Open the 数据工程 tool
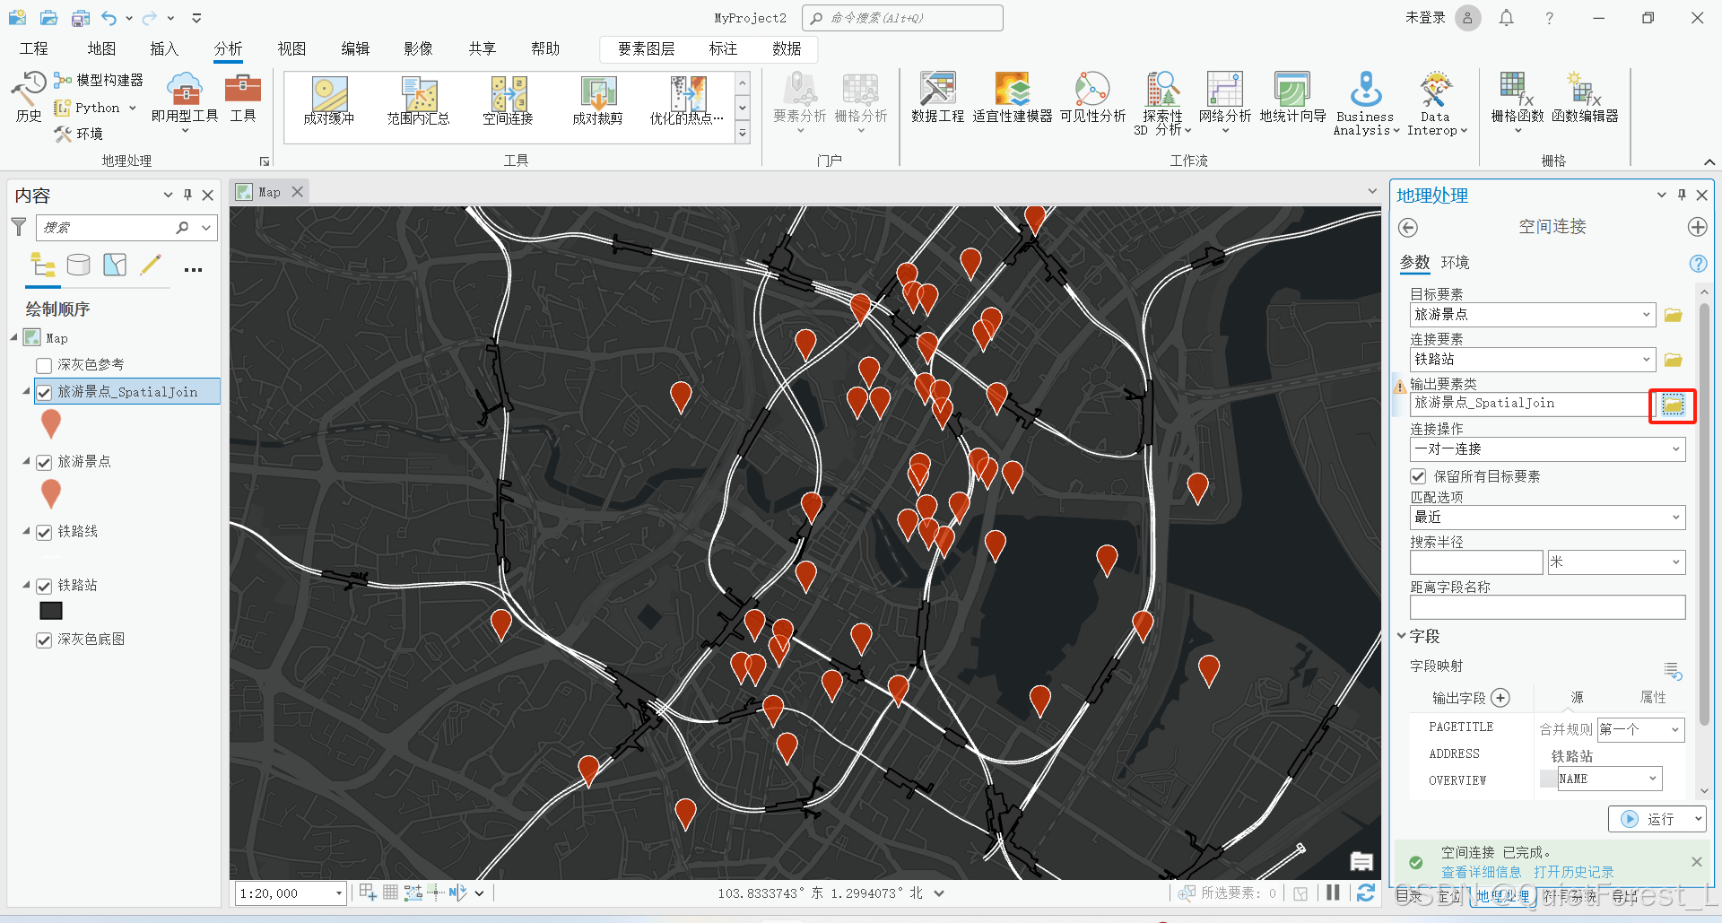The width and height of the screenshot is (1722, 923). (937, 97)
